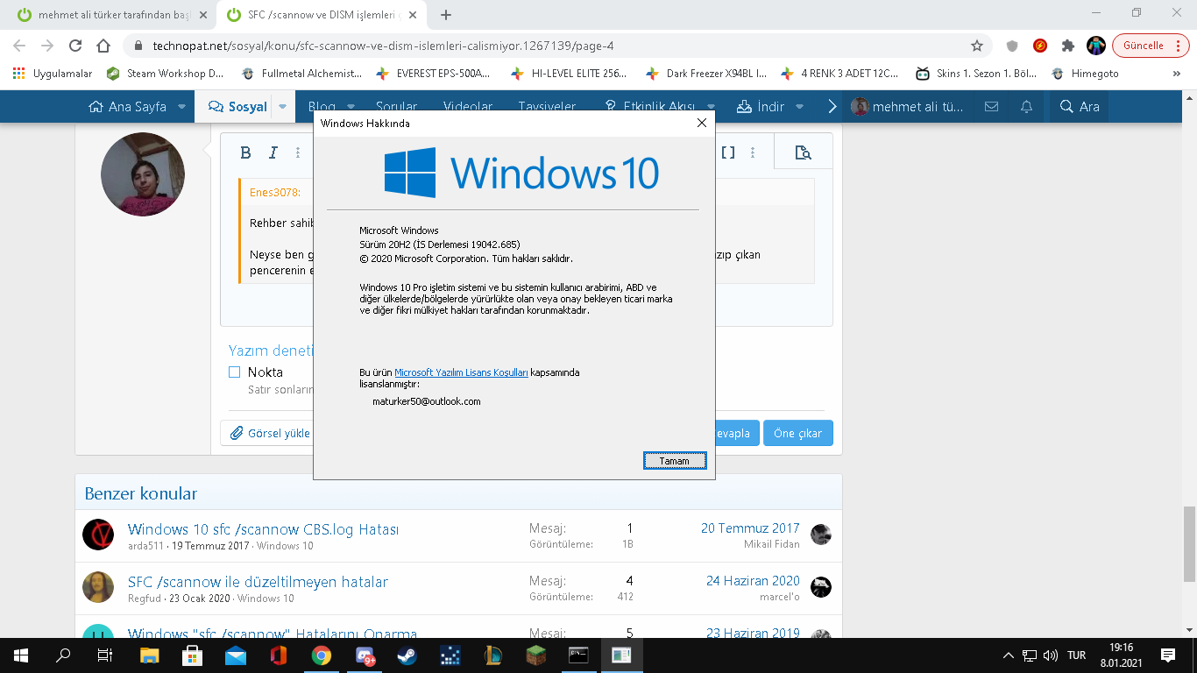This screenshot has width=1197, height=673.
Task: Open 'SFC /scannow ile düzeltilmeyen hatalar' topic
Action: tap(258, 582)
